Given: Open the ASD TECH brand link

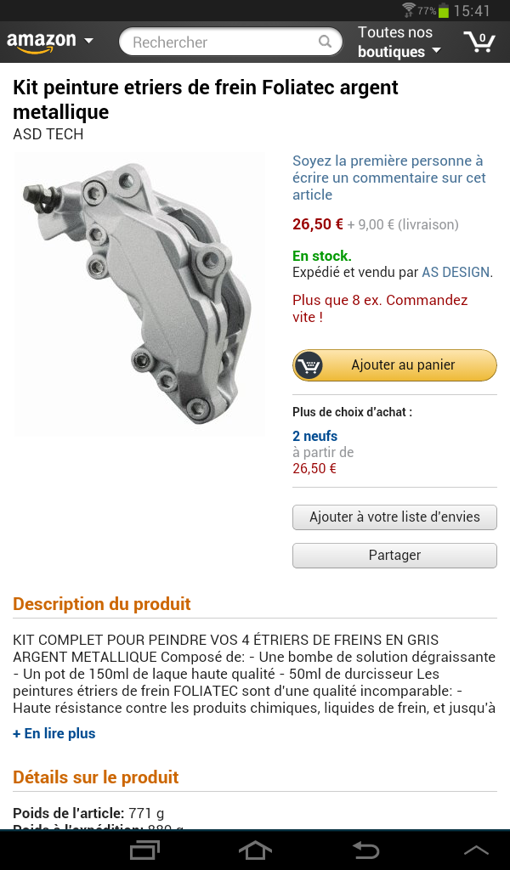Looking at the screenshot, I should point(48,134).
